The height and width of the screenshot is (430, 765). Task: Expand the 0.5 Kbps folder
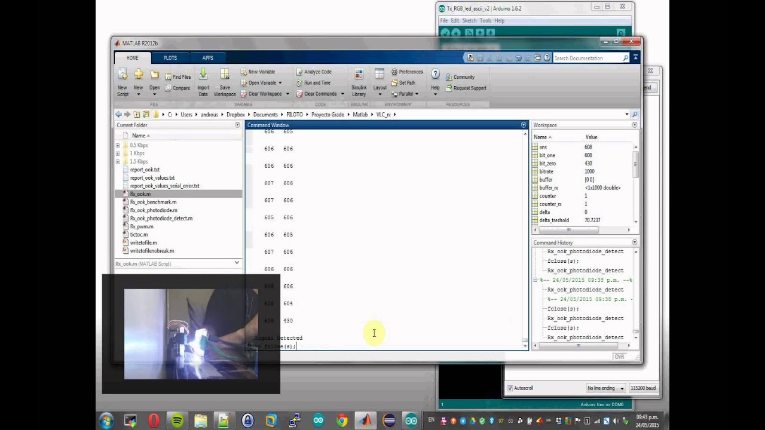pyautogui.click(x=117, y=145)
